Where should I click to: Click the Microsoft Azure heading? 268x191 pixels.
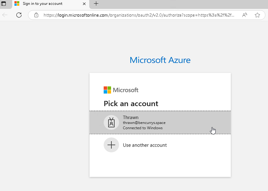[x=160, y=60]
